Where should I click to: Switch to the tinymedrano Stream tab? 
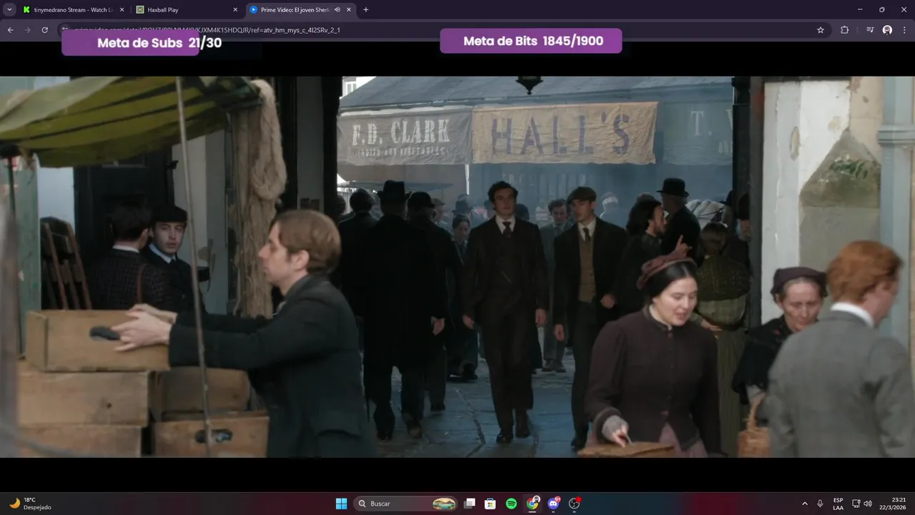click(74, 10)
